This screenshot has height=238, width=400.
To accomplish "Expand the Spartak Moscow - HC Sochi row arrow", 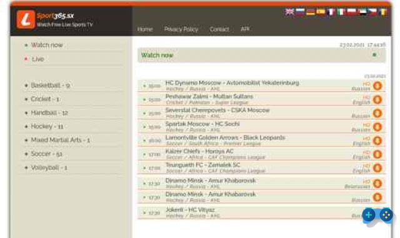I will pos(144,127).
